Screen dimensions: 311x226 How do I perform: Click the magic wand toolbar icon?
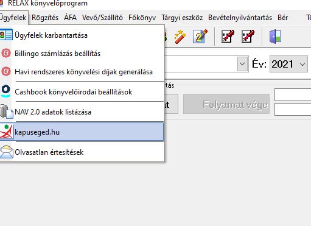(x=180, y=37)
